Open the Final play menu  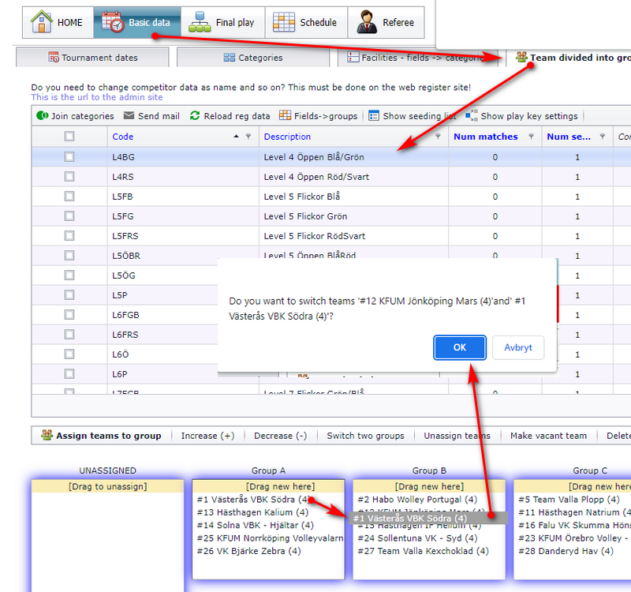(x=223, y=22)
